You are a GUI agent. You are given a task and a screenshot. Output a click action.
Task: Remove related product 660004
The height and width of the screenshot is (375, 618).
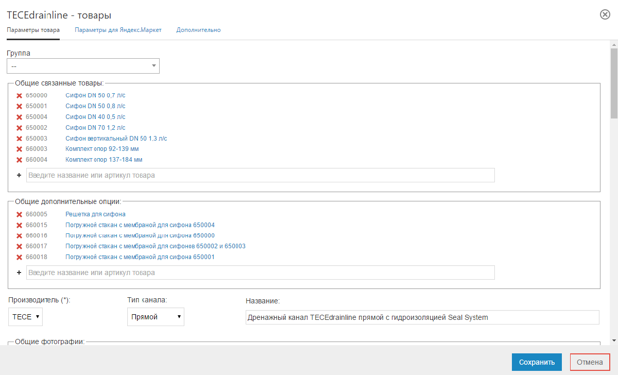[x=19, y=160]
